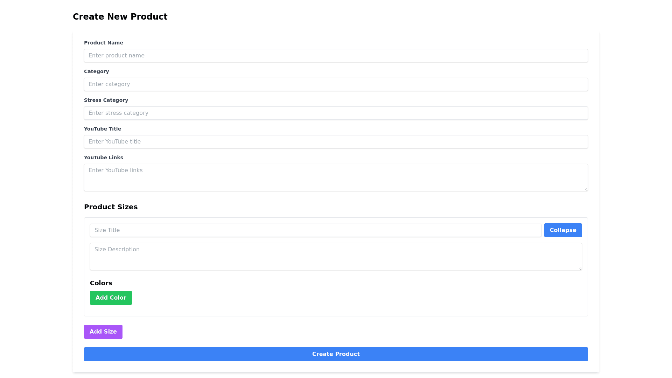Image resolution: width=672 pixels, height=378 pixels.
Task: Click the YouTube Links label
Action: 104,157
